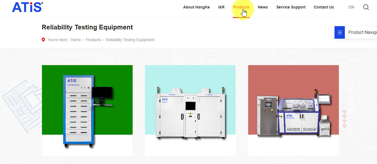Open search with the magnifier icon

point(366,7)
